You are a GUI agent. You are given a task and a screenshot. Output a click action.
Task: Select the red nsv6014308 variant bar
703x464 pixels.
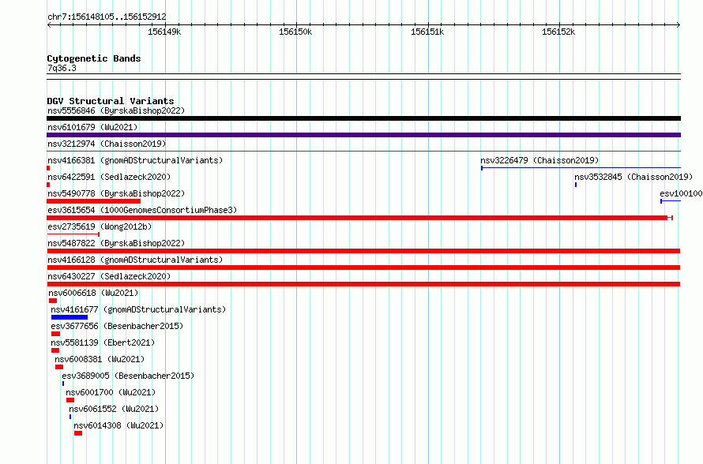point(78,433)
